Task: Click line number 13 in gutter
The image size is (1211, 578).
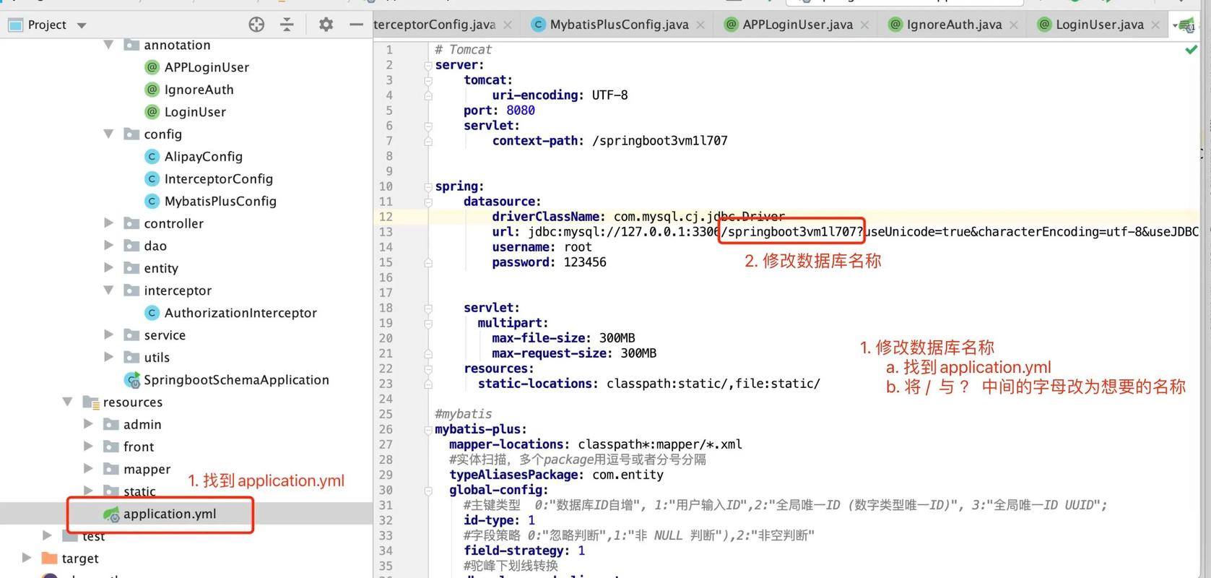Action: [x=386, y=232]
